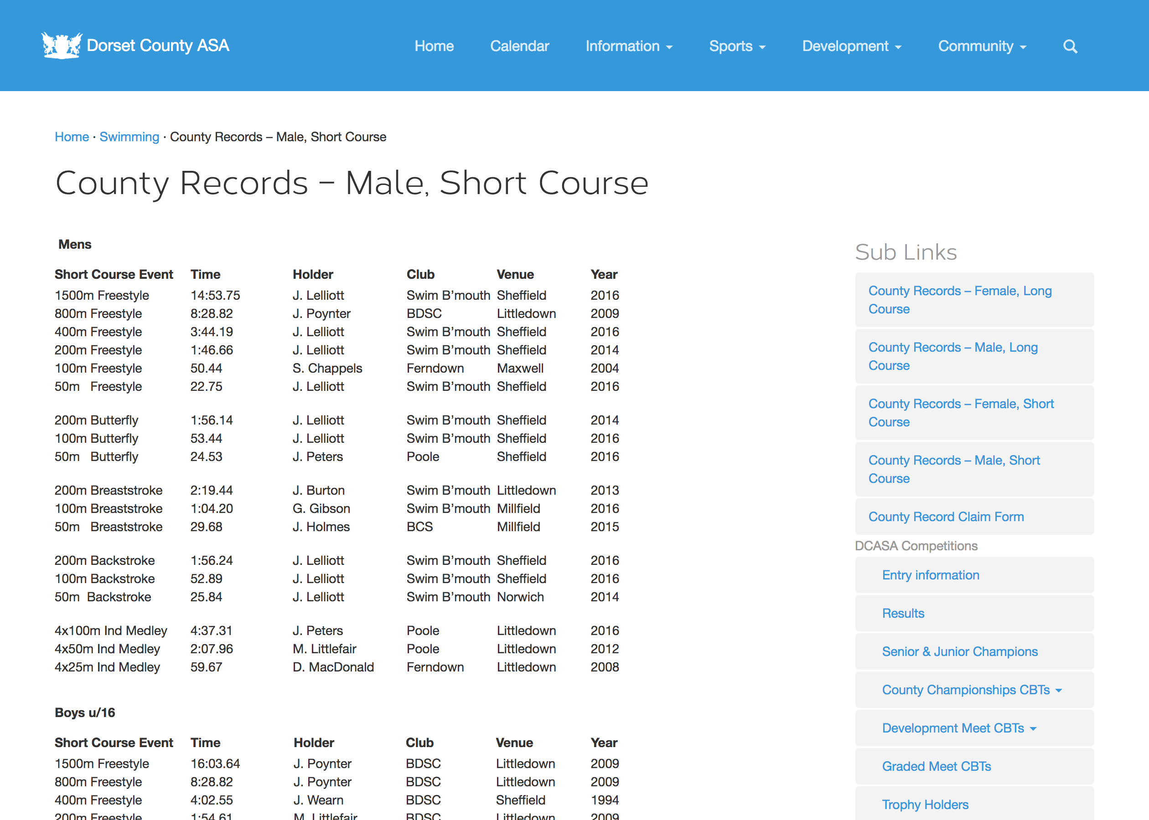Open County Records – Female, Short Course
The height and width of the screenshot is (820, 1149).
click(x=974, y=413)
